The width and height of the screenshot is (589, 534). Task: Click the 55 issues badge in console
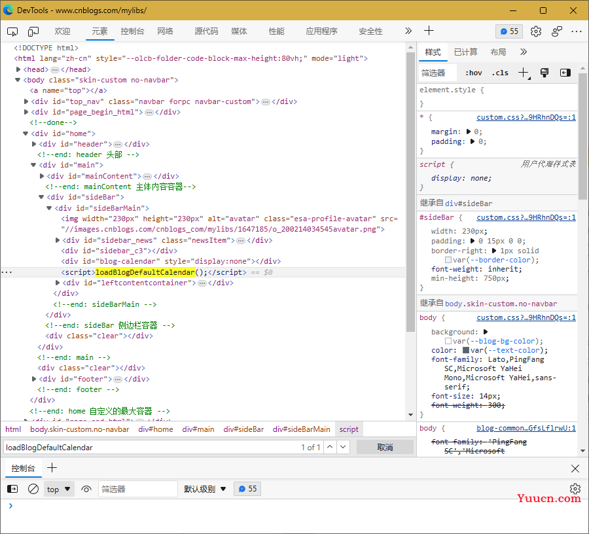pyautogui.click(x=247, y=489)
